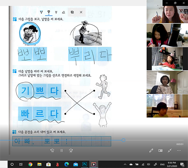Open the more options ellipsis menu
The height and width of the screenshot is (168, 188).
click(179, 151)
